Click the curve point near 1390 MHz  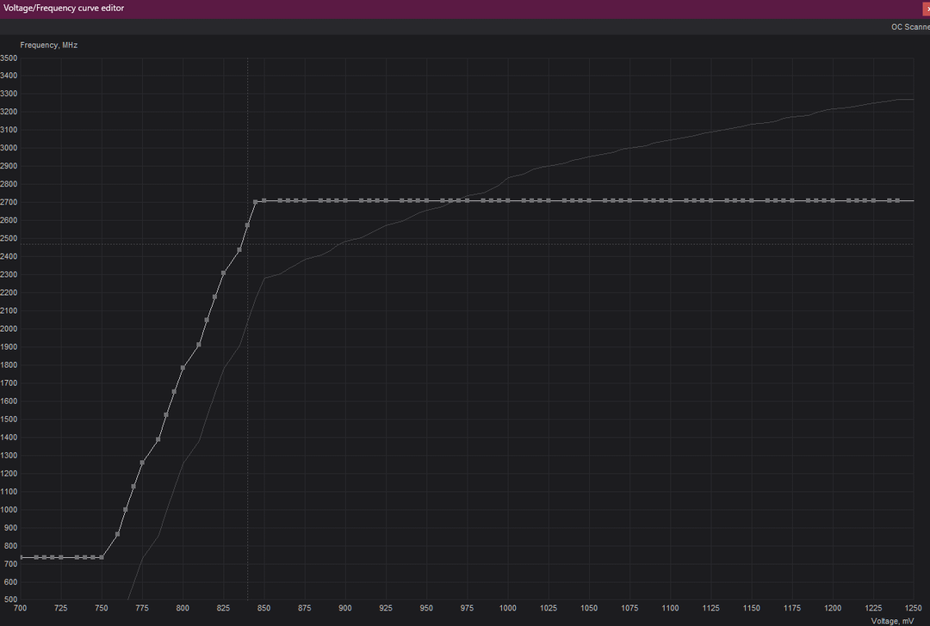[158, 439]
